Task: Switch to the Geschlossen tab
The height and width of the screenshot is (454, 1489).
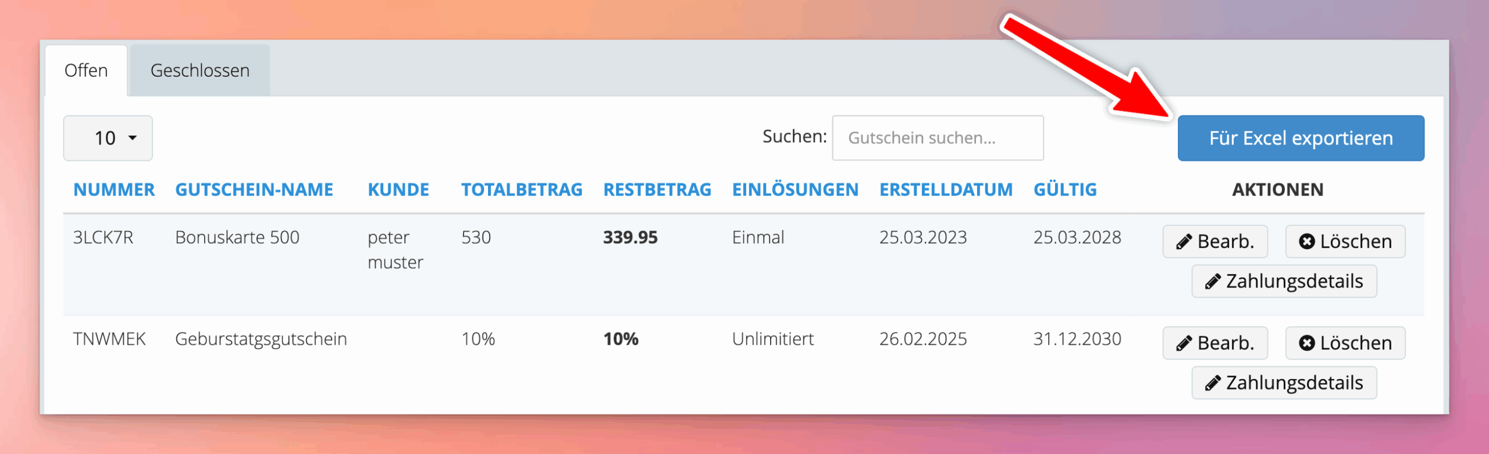Action: pos(200,71)
